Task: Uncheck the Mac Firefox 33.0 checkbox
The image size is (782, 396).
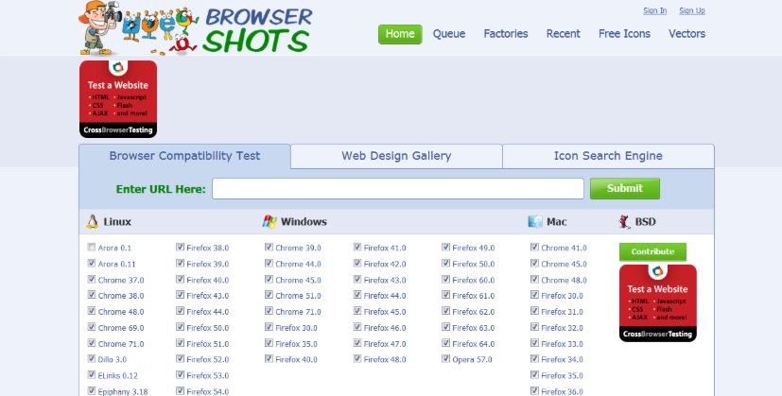Action: click(534, 343)
